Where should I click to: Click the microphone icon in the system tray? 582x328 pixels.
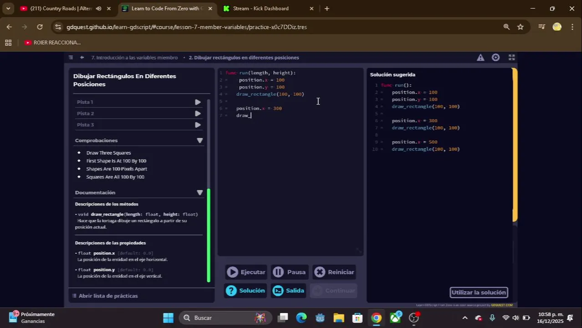[x=492, y=318]
